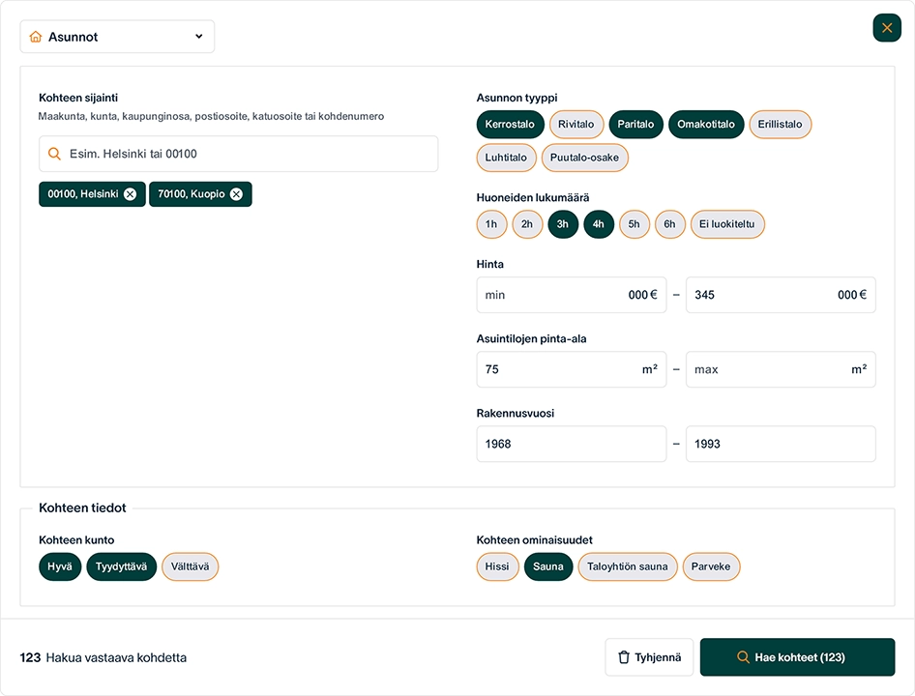The width and height of the screenshot is (915, 696).
Task: Toggle the 3h room count chip
Action: point(563,224)
